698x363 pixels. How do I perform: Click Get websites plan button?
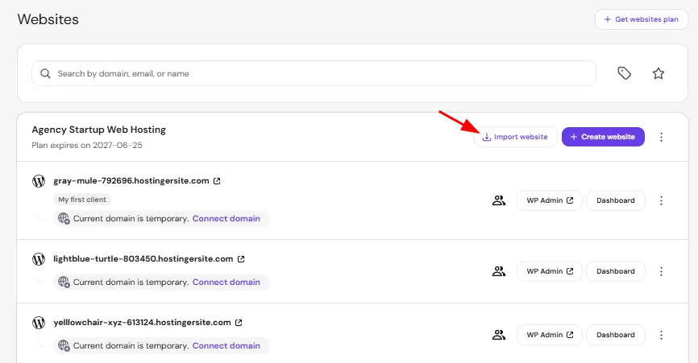click(x=642, y=19)
